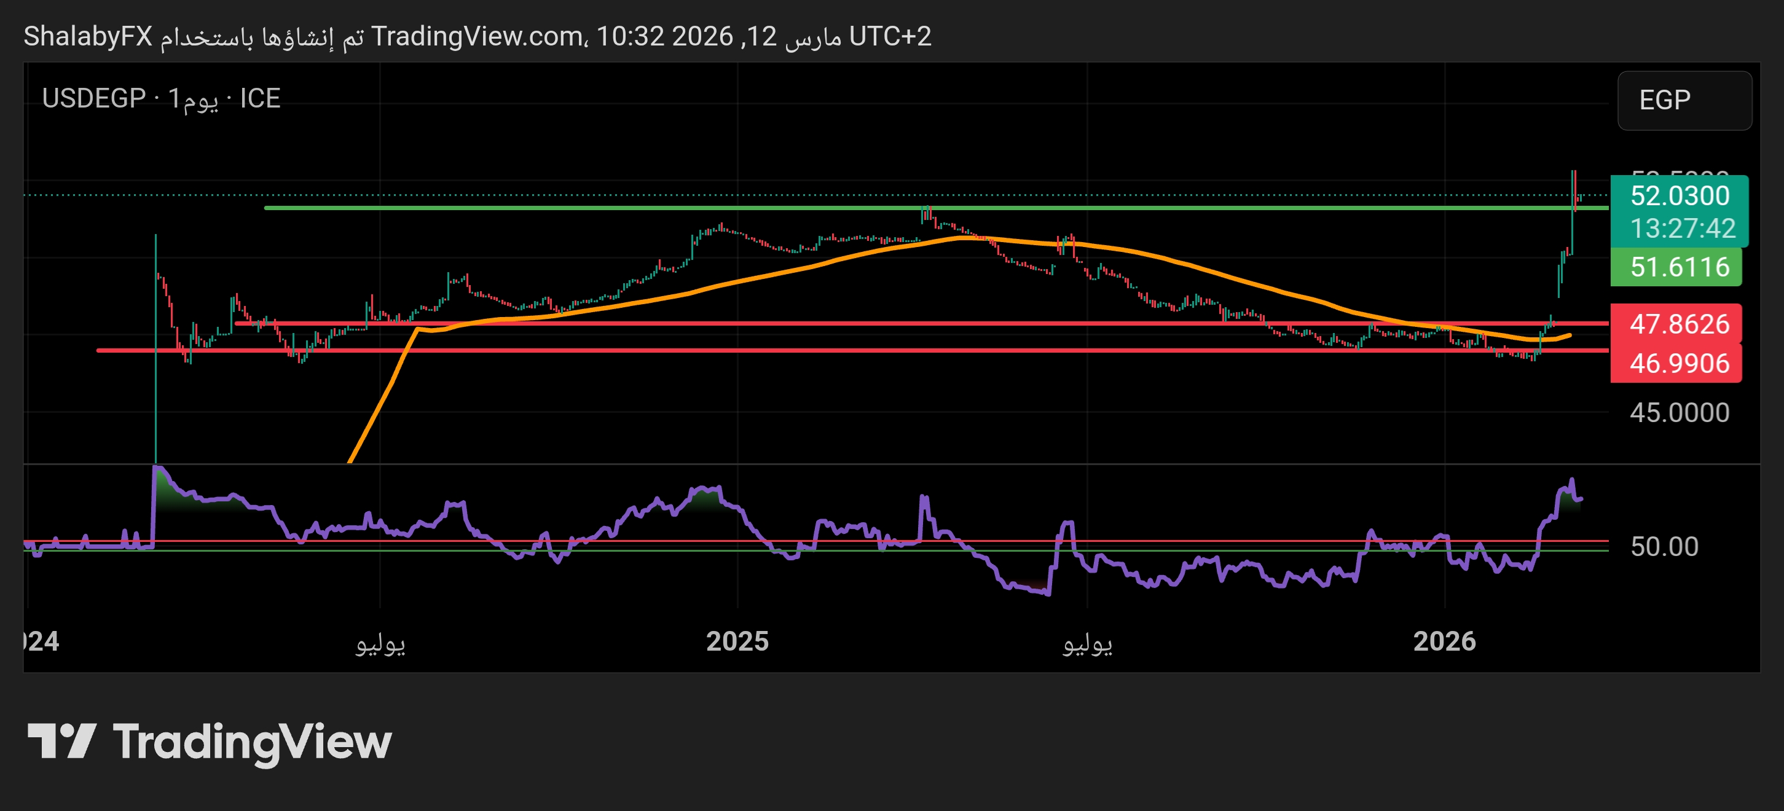Click the 2025 time axis label
Image resolution: width=1784 pixels, height=811 pixels.
[x=737, y=641]
